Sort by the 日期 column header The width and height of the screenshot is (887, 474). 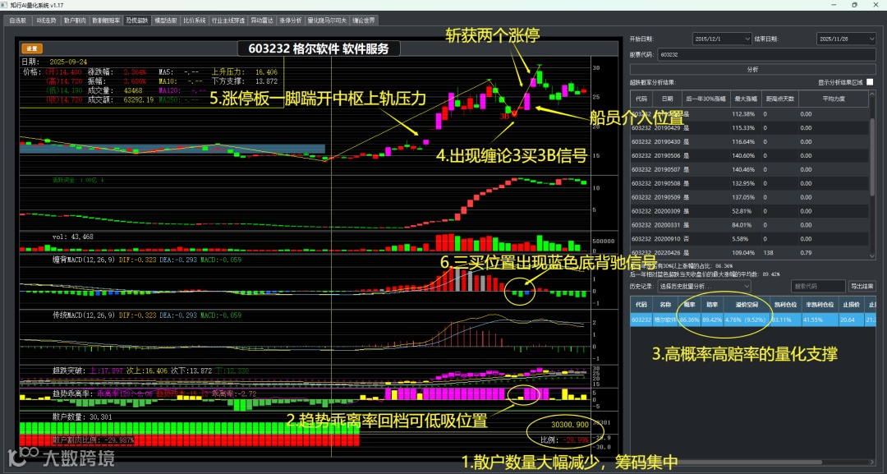668,99
